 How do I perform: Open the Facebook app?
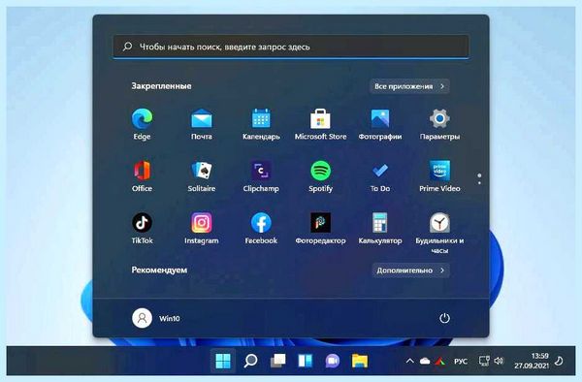[x=261, y=228]
